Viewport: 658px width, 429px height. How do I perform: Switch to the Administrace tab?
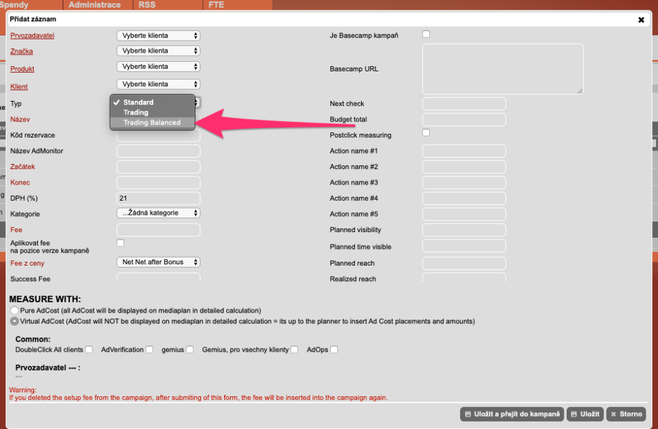(94, 5)
